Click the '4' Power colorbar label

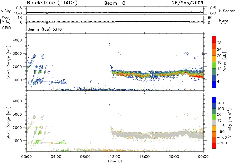tap(218, 82)
